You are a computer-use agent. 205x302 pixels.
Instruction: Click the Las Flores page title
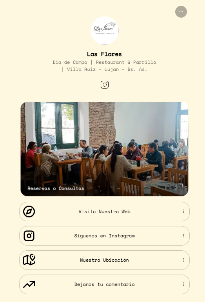(x=104, y=54)
